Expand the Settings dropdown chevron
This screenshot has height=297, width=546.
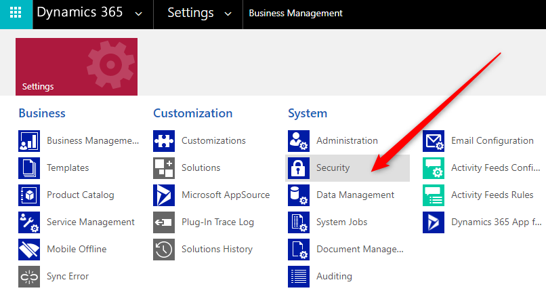228,14
